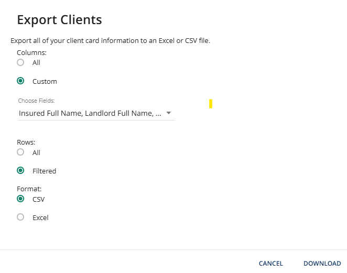Select the All columns radio button

[20, 62]
